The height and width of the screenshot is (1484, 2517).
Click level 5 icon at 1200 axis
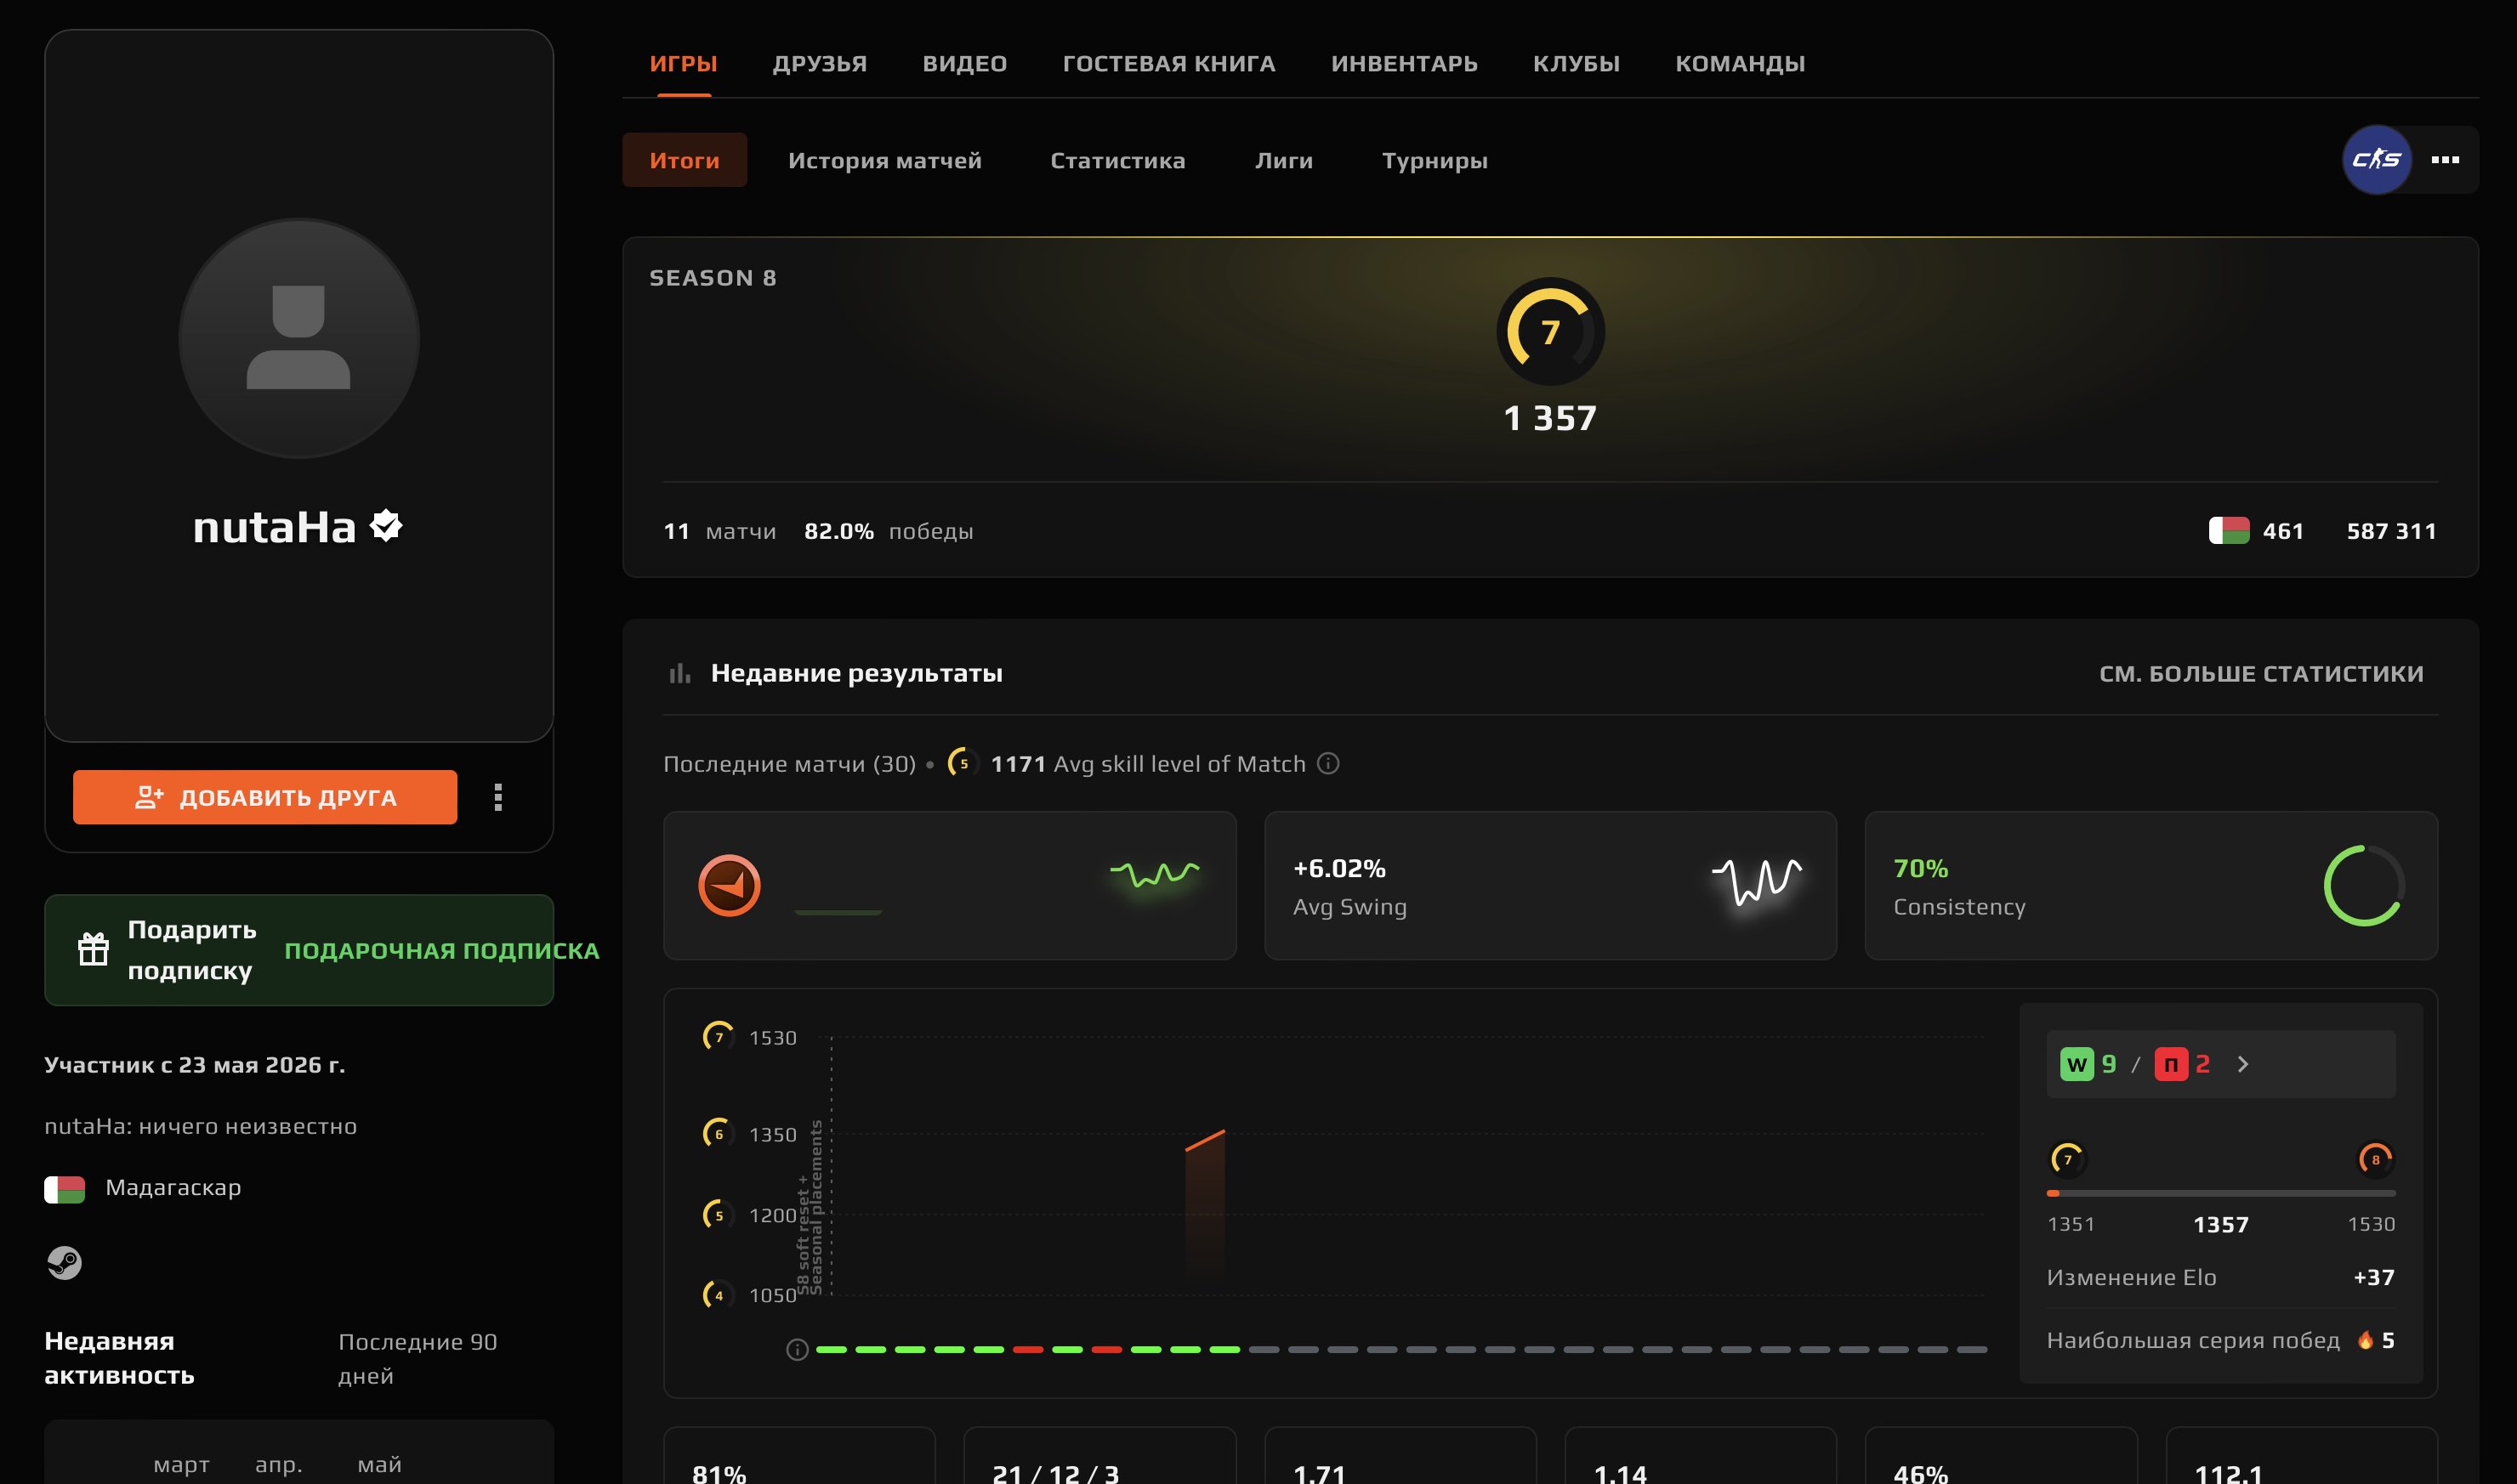pyautogui.click(x=719, y=1215)
